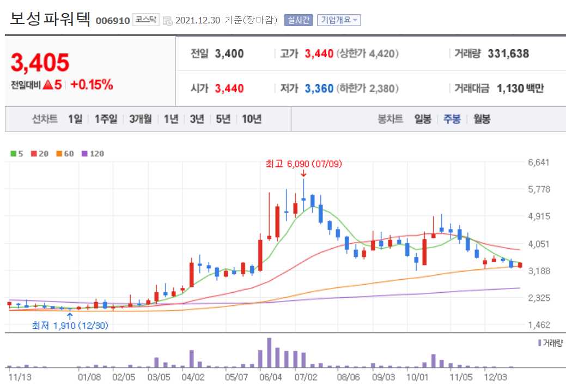The width and height of the screenshot is (566, 385).
Task: Click the tallest volume bar near 06/04
Action: pos(269,352)
